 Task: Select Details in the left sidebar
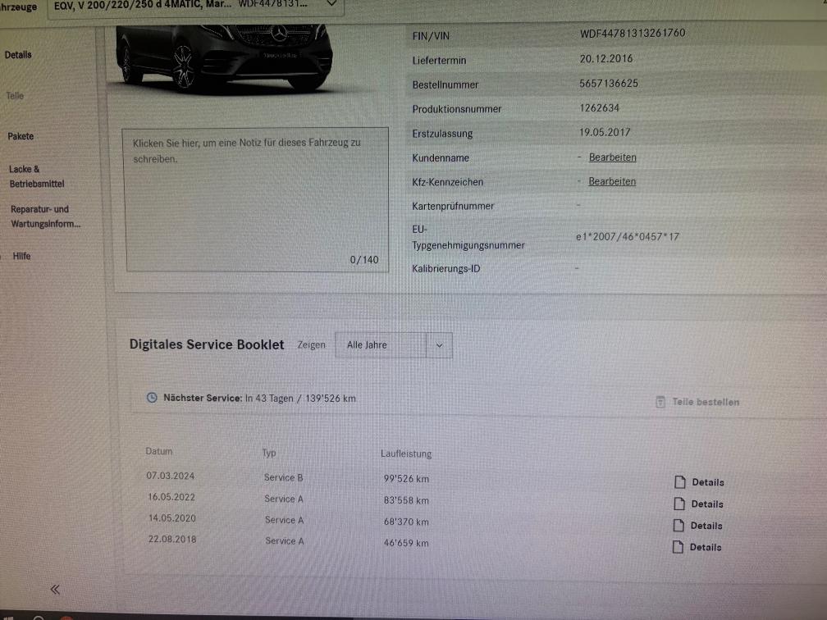point(18,55)
